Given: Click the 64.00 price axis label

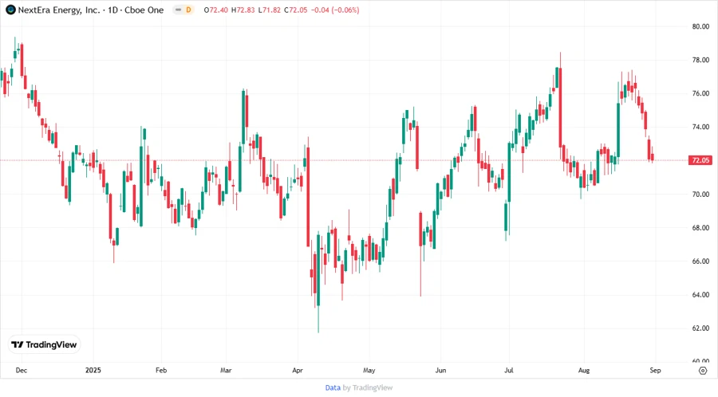Looking at the screenshot, I should 700,294.
